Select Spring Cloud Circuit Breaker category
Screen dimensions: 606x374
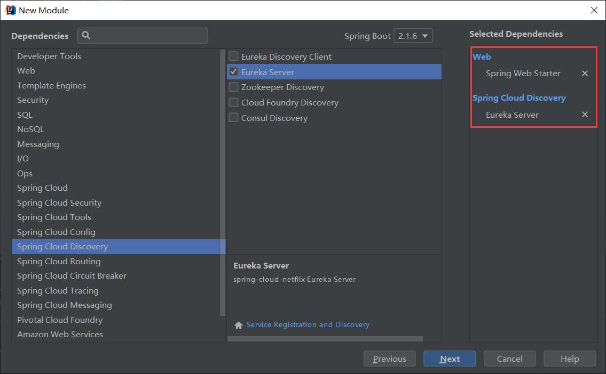[x=116, y=276]
